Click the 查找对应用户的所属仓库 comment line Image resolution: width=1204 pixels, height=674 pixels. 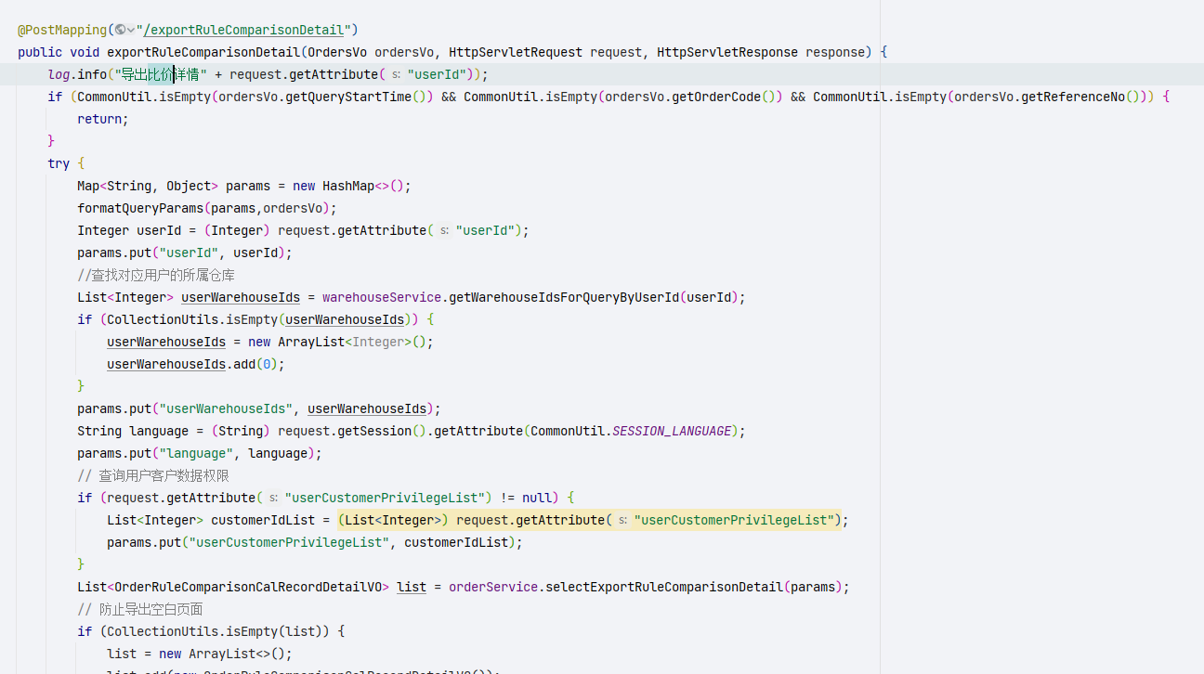tap(156, 275)
